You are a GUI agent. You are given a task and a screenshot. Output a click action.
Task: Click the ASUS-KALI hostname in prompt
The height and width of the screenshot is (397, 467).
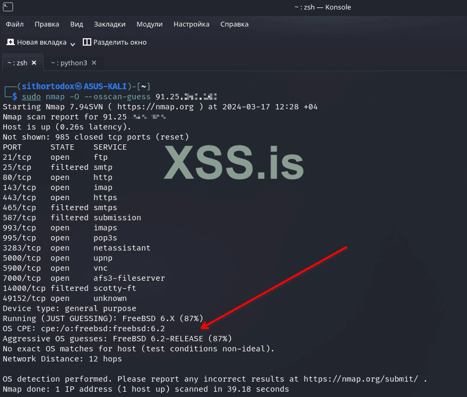tap(105, 87)
